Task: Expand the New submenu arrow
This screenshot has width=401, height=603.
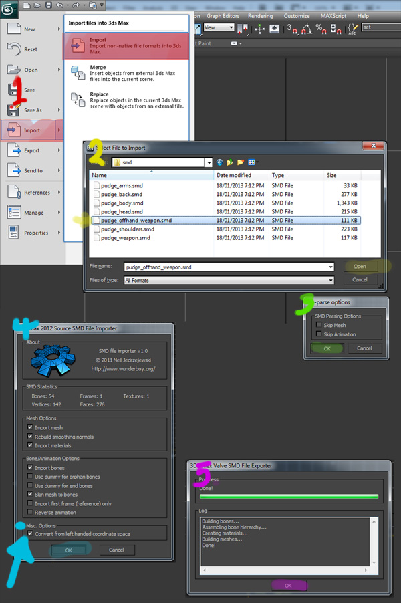Action: point(59,29)
